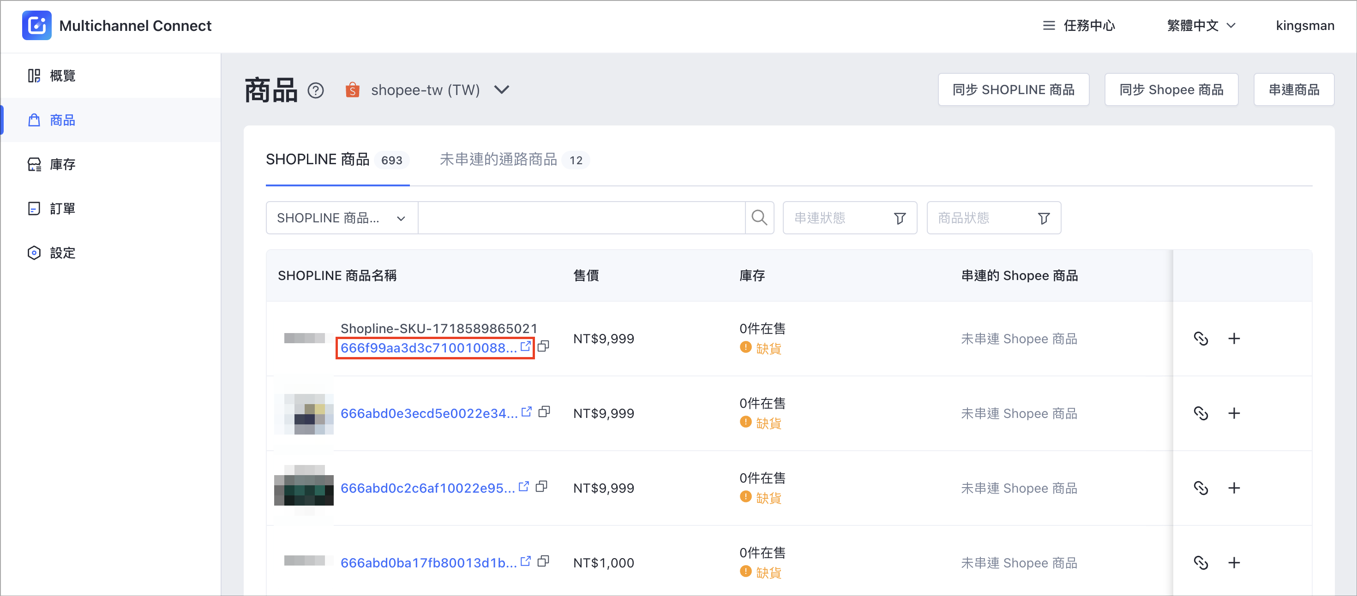Click the external link icon beside 666f99aa3d3c710010088...
1357x596 pixels.
525,346
